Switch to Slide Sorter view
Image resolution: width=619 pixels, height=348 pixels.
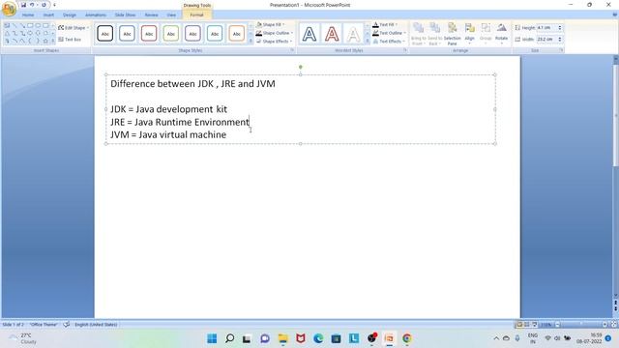pyautogui.click(x=526, y=325)
